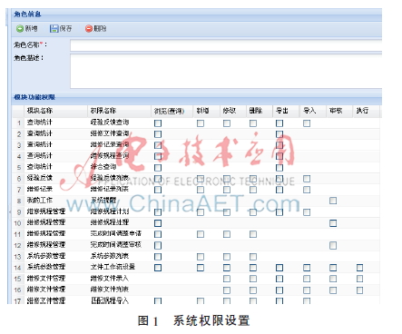Tick 执行 checkbox for 维修文件录入 row
402x334 pixels.
point(359,279)
